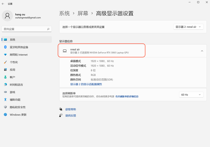Select 帐户 in the sidebar
The height and width of the screenshot is (147, 210).
(x=13, y=77)
